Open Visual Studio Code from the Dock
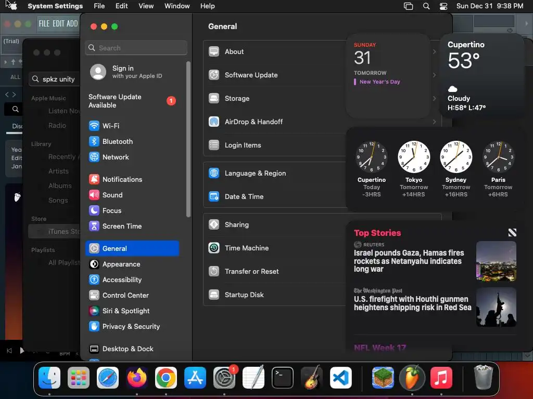This screenshot has width=533, height=399. pyautogui.click(x=341, y=378)
